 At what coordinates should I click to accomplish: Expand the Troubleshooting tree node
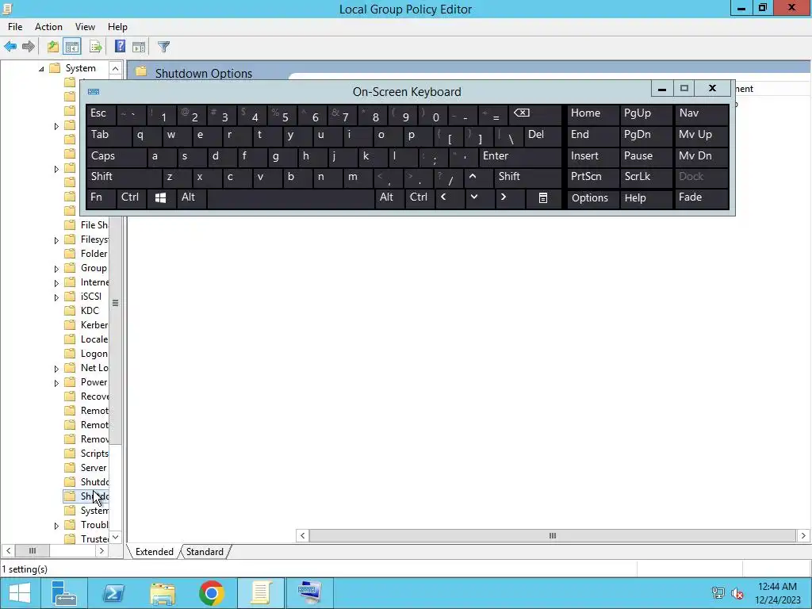coord(56,526)
